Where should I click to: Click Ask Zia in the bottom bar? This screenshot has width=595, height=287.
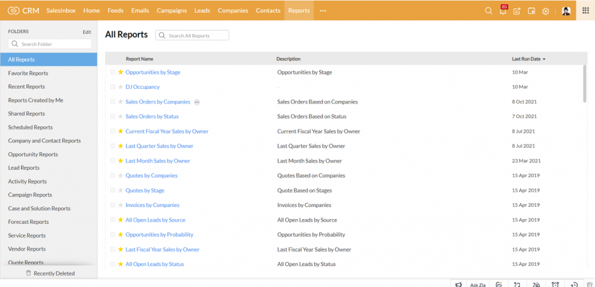[x=478, y=284]
